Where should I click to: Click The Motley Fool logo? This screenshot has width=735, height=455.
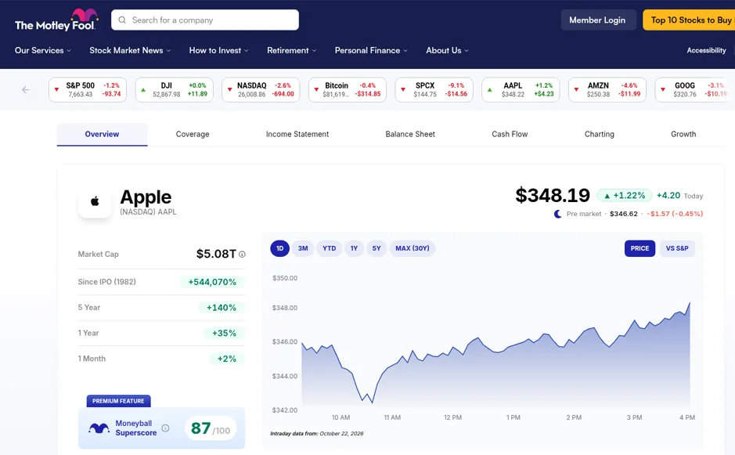(x=56, y=20)
